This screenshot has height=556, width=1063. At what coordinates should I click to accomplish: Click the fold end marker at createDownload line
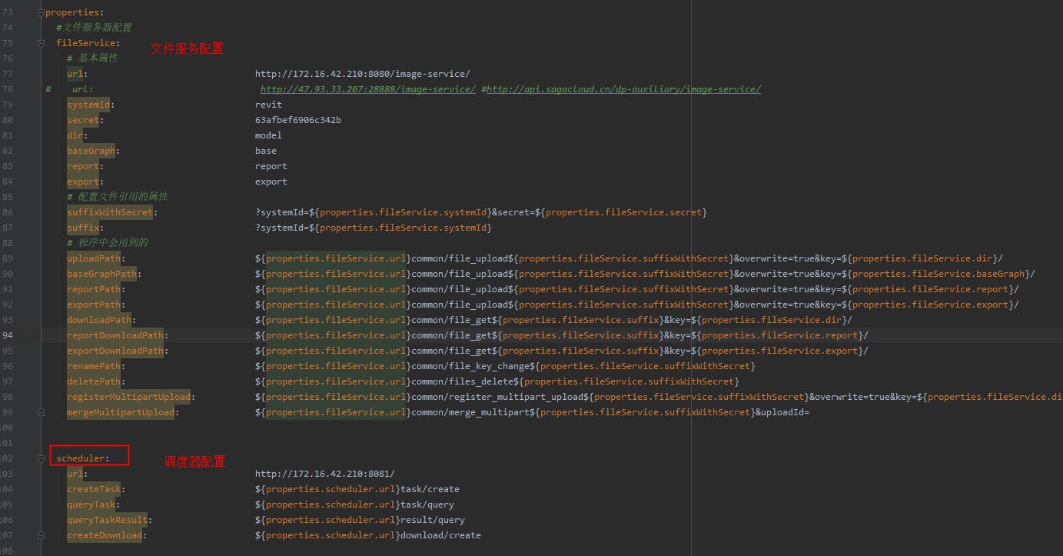tap(41, 535)
